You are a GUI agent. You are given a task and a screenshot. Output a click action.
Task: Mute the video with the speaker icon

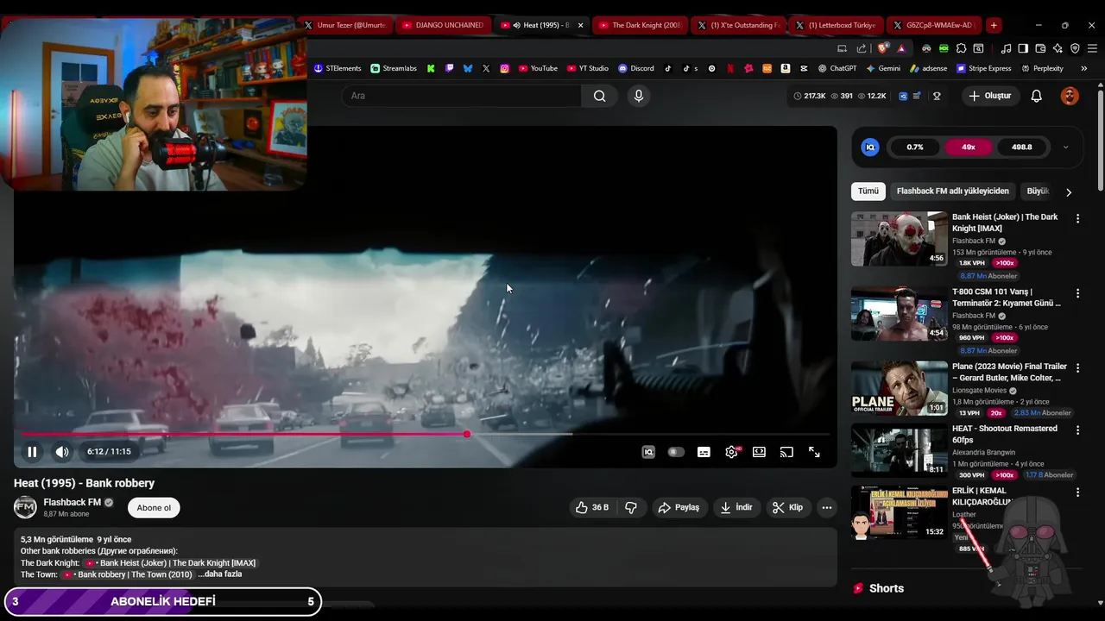coord(62,452)
